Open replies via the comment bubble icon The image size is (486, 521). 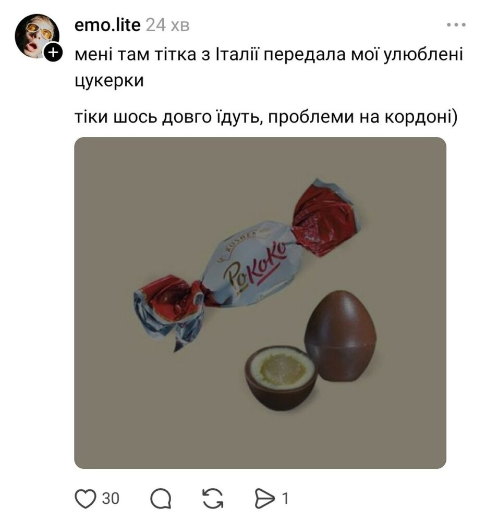click(161, 499)
